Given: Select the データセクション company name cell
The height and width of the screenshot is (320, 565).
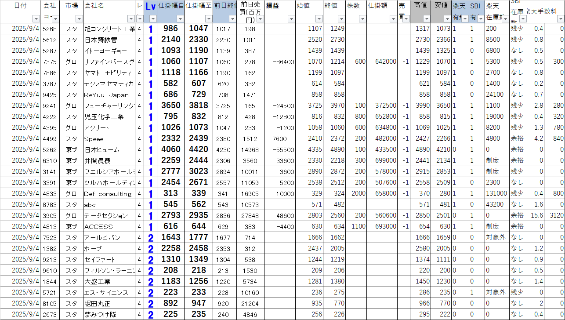Looking at the screenshot, I should pos(109,215).
